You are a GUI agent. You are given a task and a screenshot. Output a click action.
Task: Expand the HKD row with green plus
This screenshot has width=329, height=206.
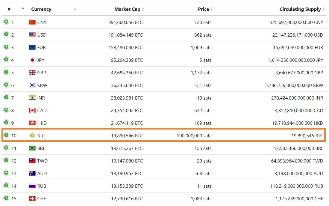coord(6,122)
